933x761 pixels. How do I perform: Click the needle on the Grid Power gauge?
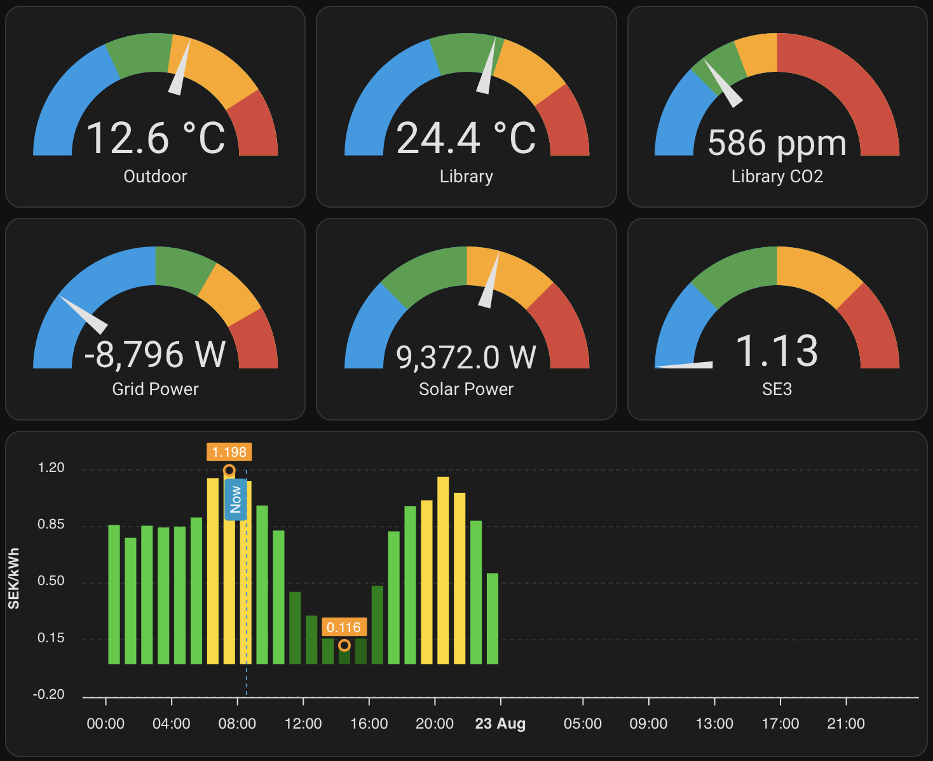tap(86, 316)
